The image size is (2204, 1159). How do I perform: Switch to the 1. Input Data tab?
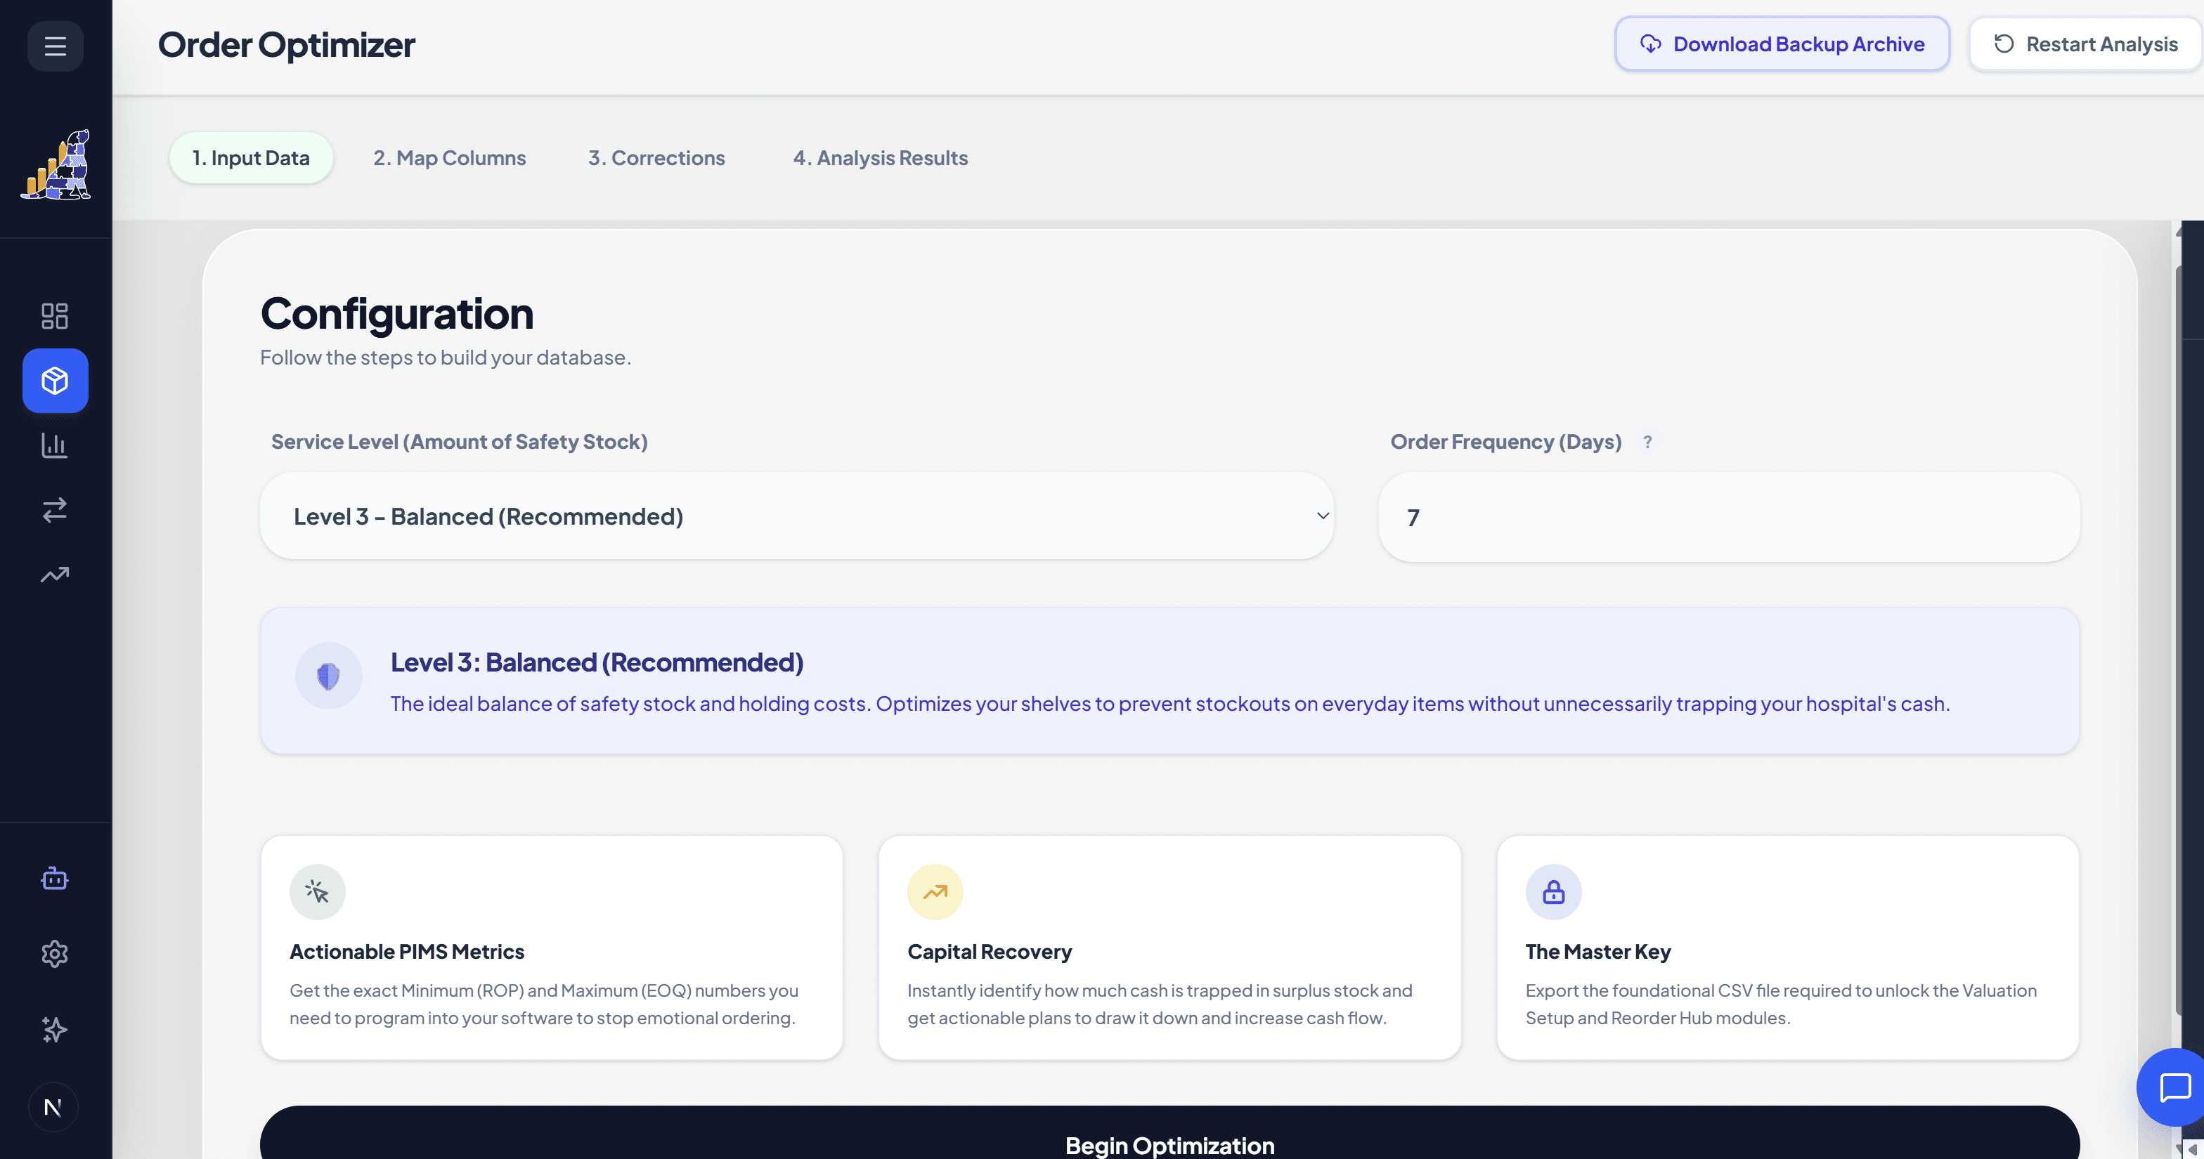coord(251,158)
